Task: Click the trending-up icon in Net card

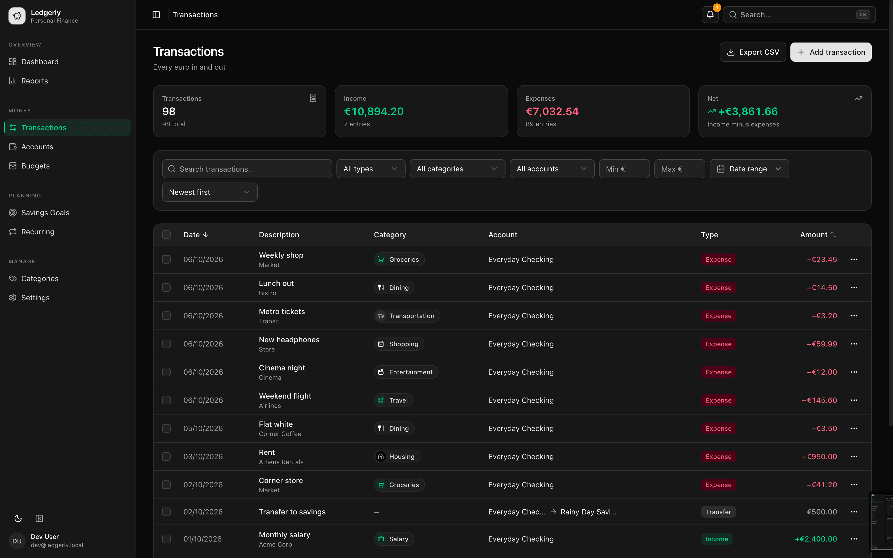Action: 858,98
